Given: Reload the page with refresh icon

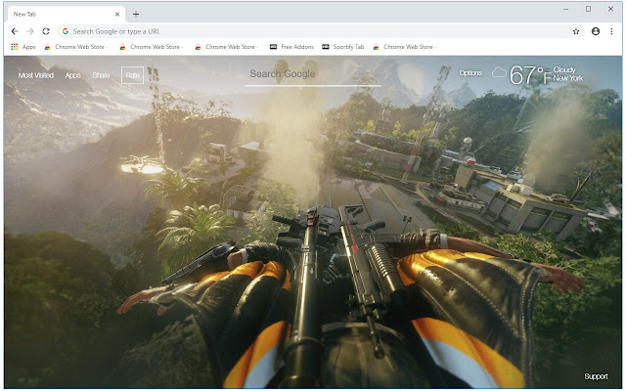Looking at the screenshot, I should pyautogui.click(x=46, y=31).
